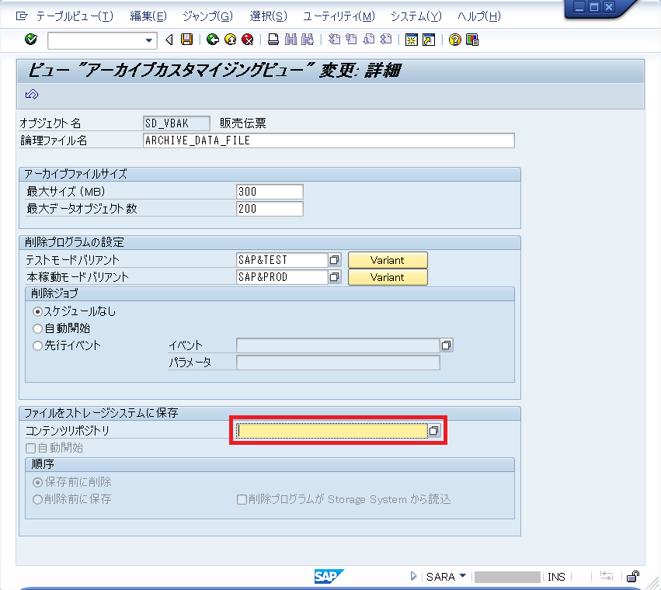Click the status bar lock icon

click(633, 576)
